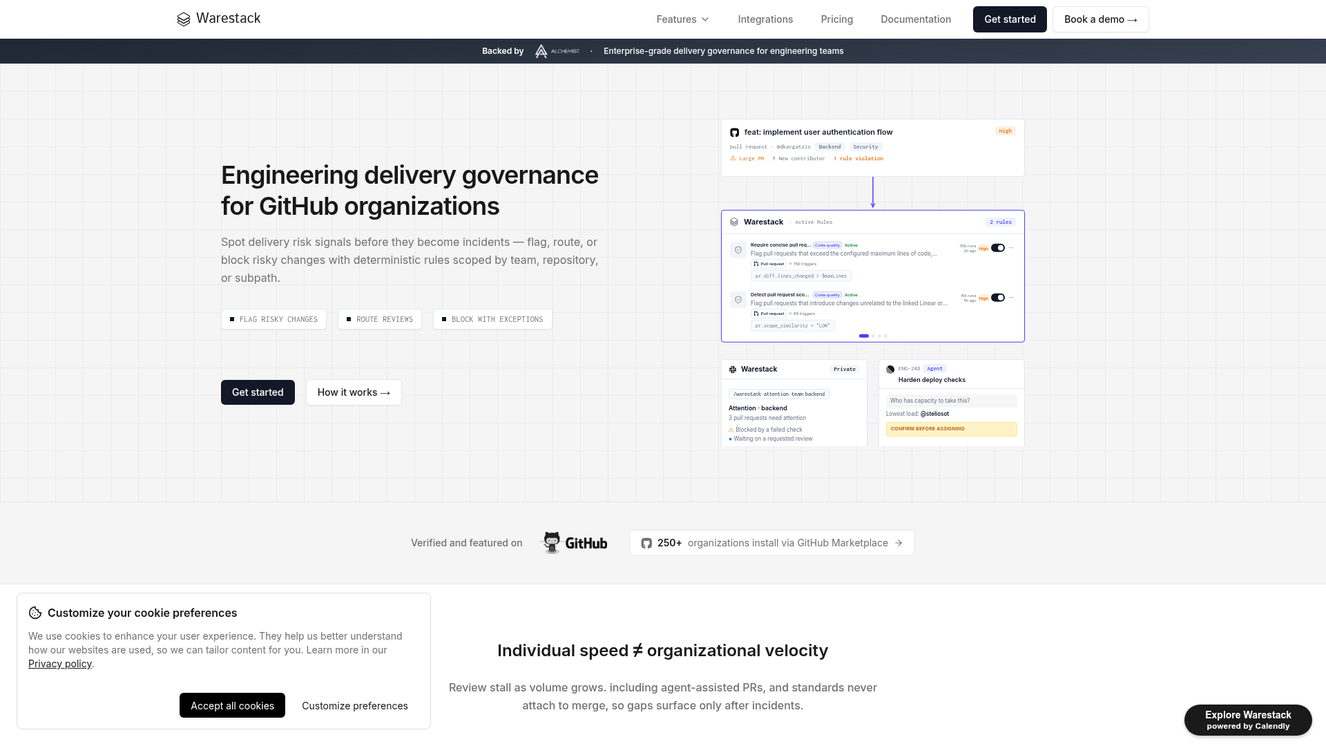Click the pr.diff.lines_changed > $maxLines condition
The image size is (1326, 746).
[800, 276]
